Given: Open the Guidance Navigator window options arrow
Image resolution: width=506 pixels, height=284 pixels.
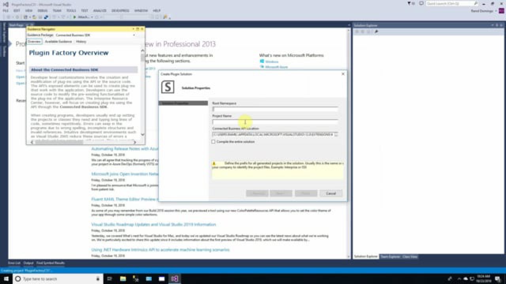Looking at the screenshot, I should [133, 29].
